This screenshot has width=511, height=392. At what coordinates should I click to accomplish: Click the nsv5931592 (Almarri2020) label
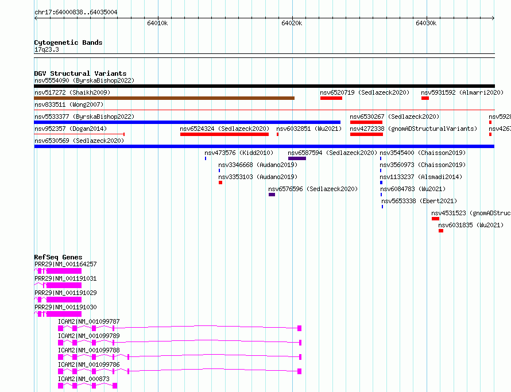pyautogui.click(x=462, y=92)
